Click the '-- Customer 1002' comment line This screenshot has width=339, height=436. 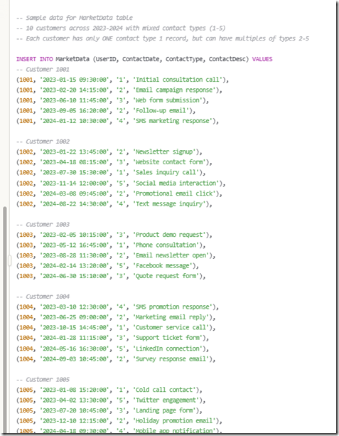[x=43, y=142]
